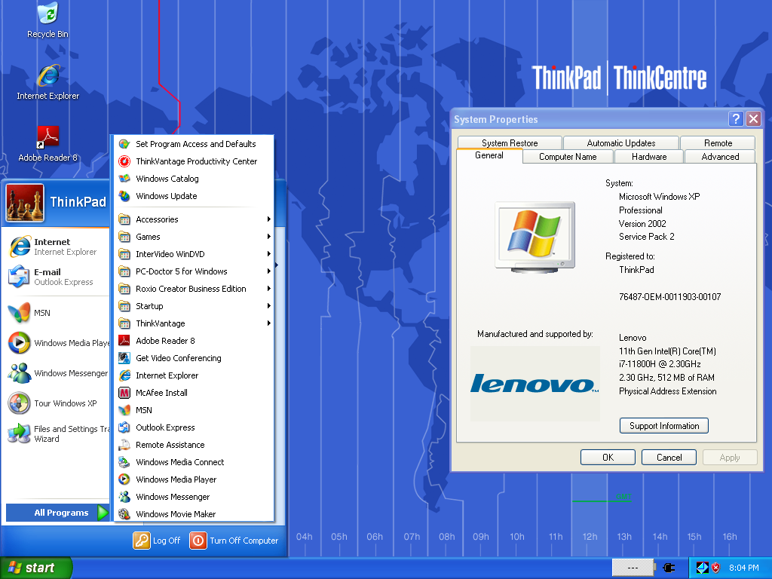This screenshot has width=772, height=579.
Task: Open Adobe Reader 8 desktop shortcut
Action: pos(47,138)
